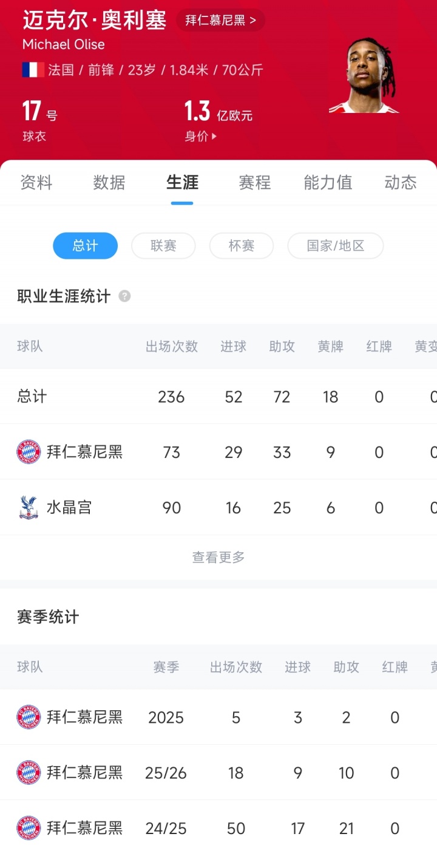Tap the help question mark icon
This screenshot has width=437, height=845.
(124, 296)
